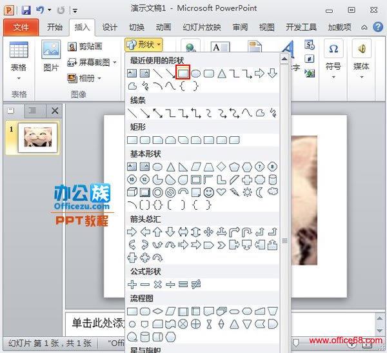Expand the 符号 symbols group
Viewport: 387px width, 353px height.
pos(333,59)
